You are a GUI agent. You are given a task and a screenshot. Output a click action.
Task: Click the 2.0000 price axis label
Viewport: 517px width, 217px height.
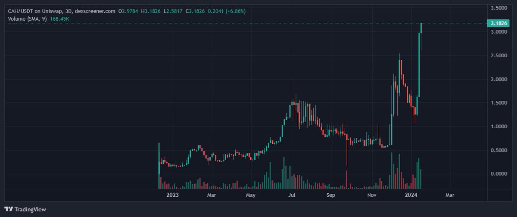pos(498,79)
